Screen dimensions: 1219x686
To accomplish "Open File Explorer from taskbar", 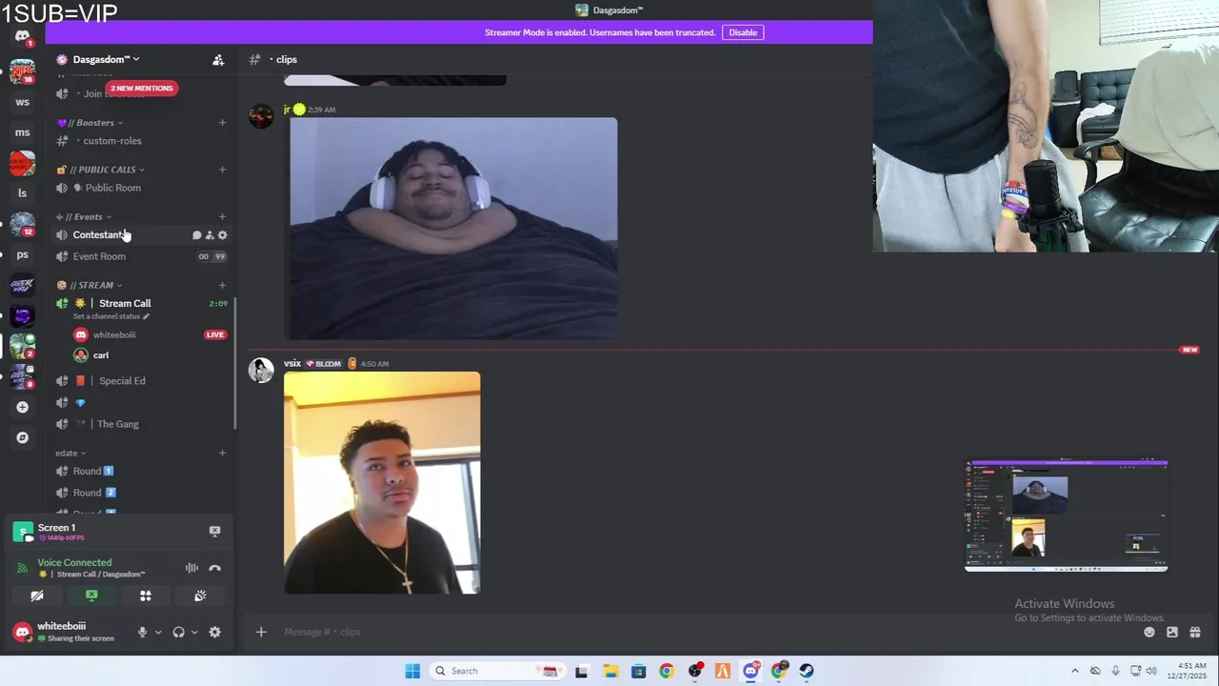I will (x=610, y=671).
